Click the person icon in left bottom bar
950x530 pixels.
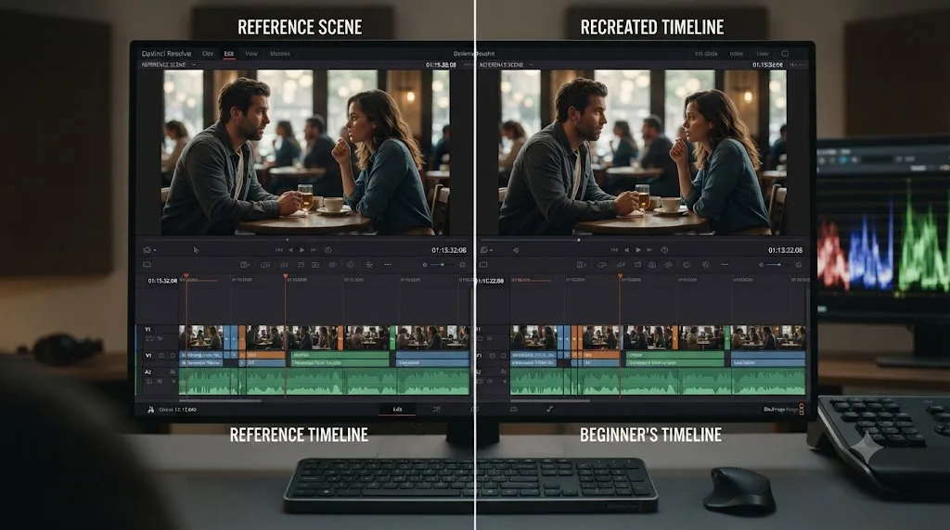[x=151, y=410]
